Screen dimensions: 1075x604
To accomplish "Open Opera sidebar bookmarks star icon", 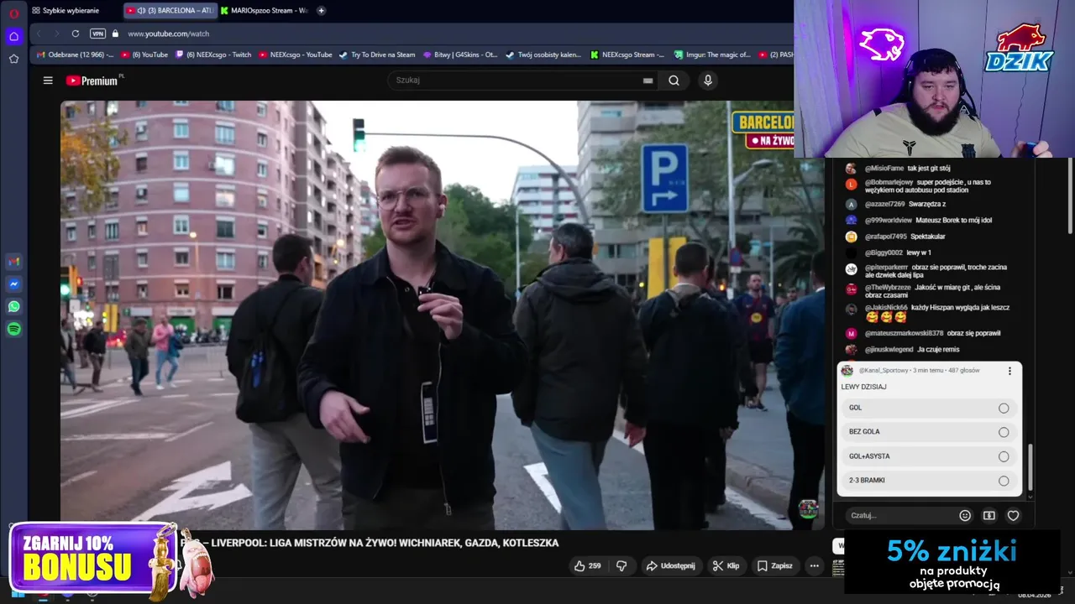I will click(13, 59).
